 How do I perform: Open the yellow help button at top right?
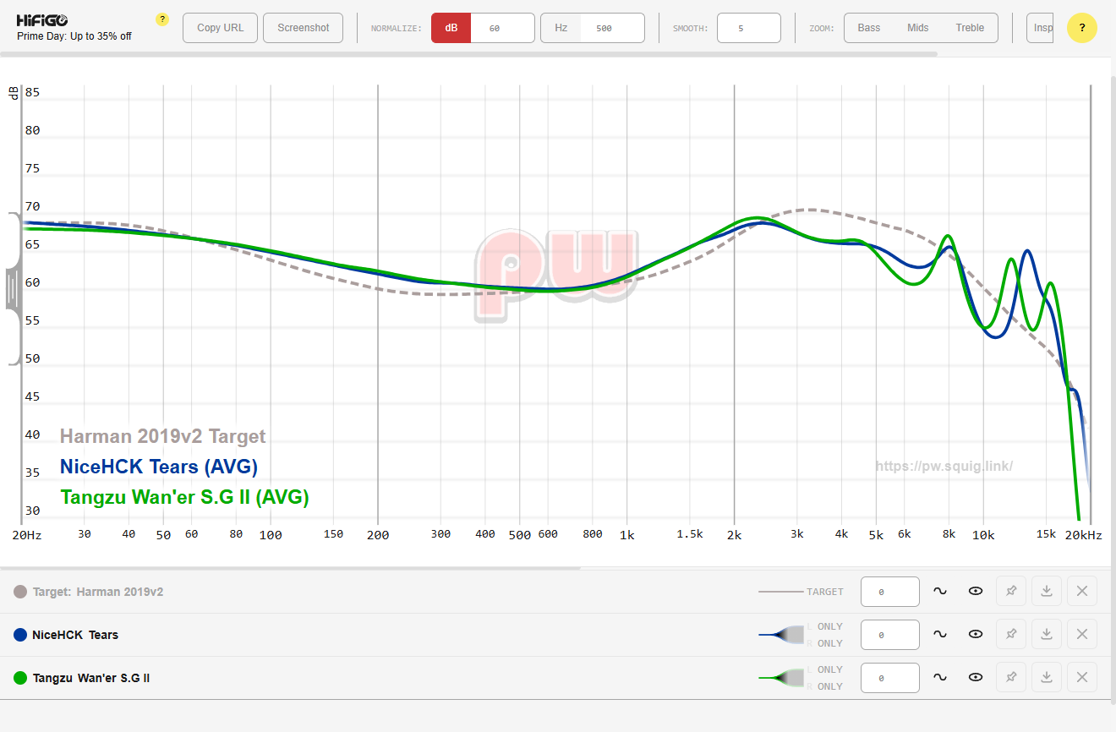click(x=1082, y=28)
